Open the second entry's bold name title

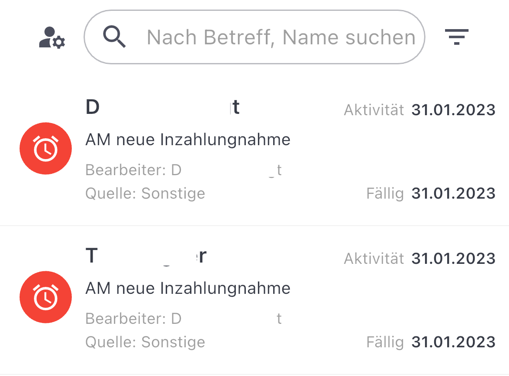[146, 256]
